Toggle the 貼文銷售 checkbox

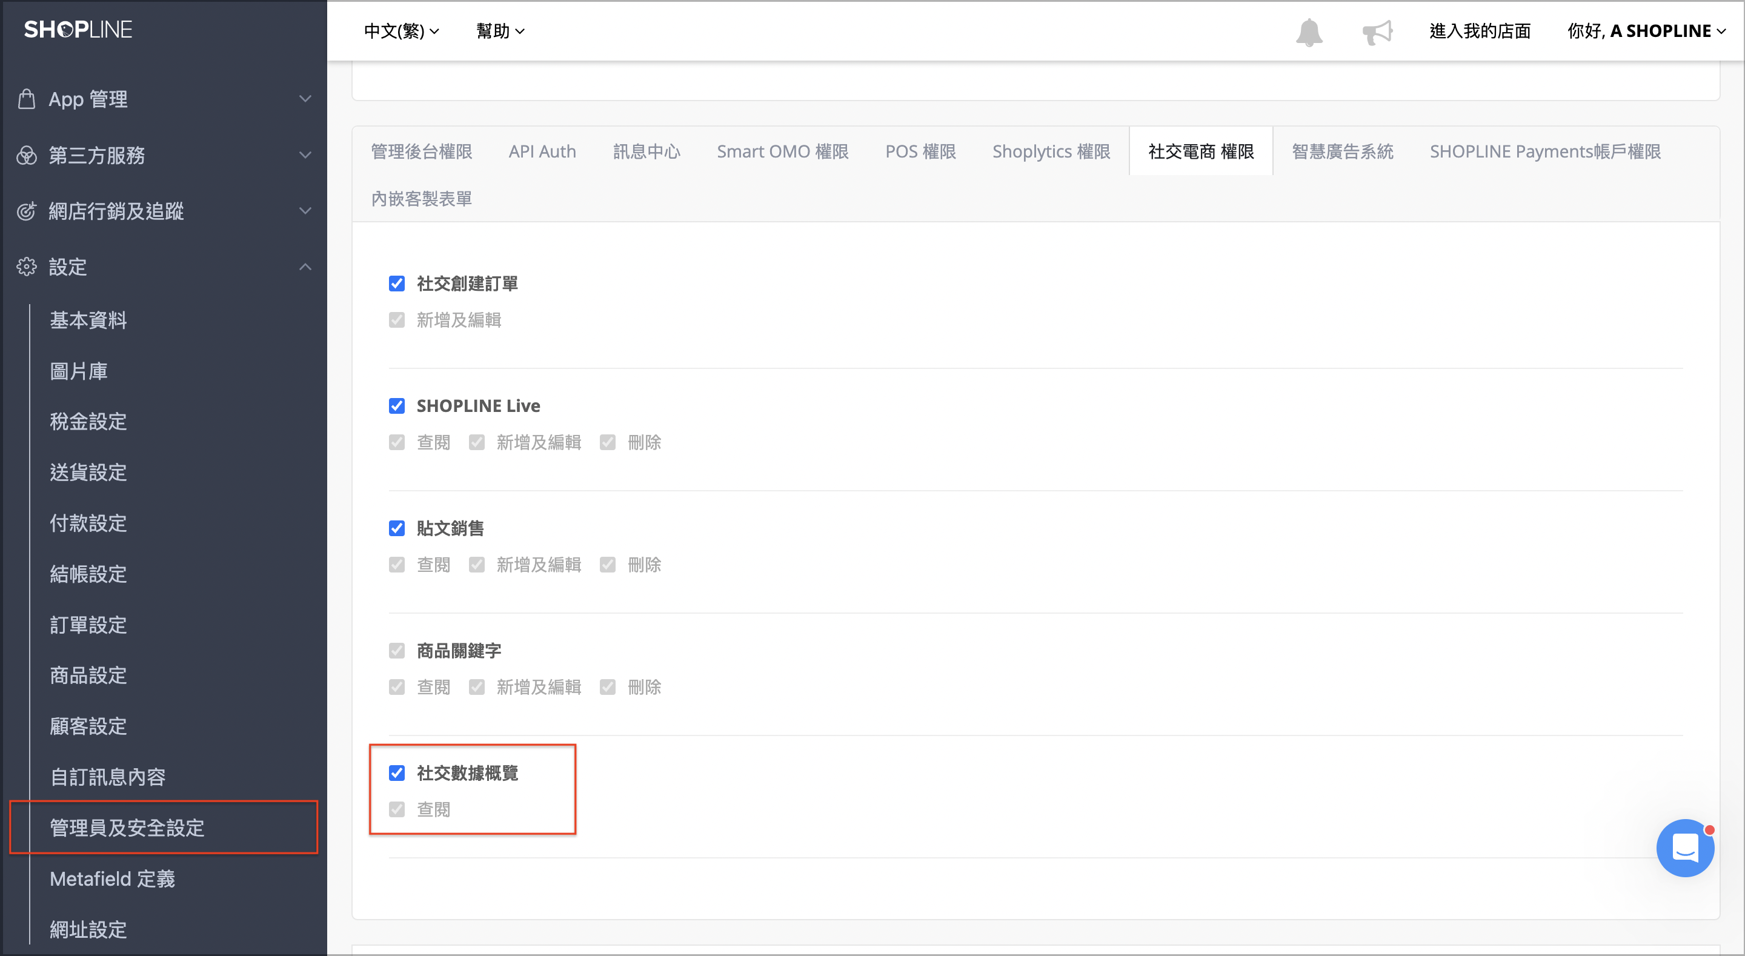(397, 528)
